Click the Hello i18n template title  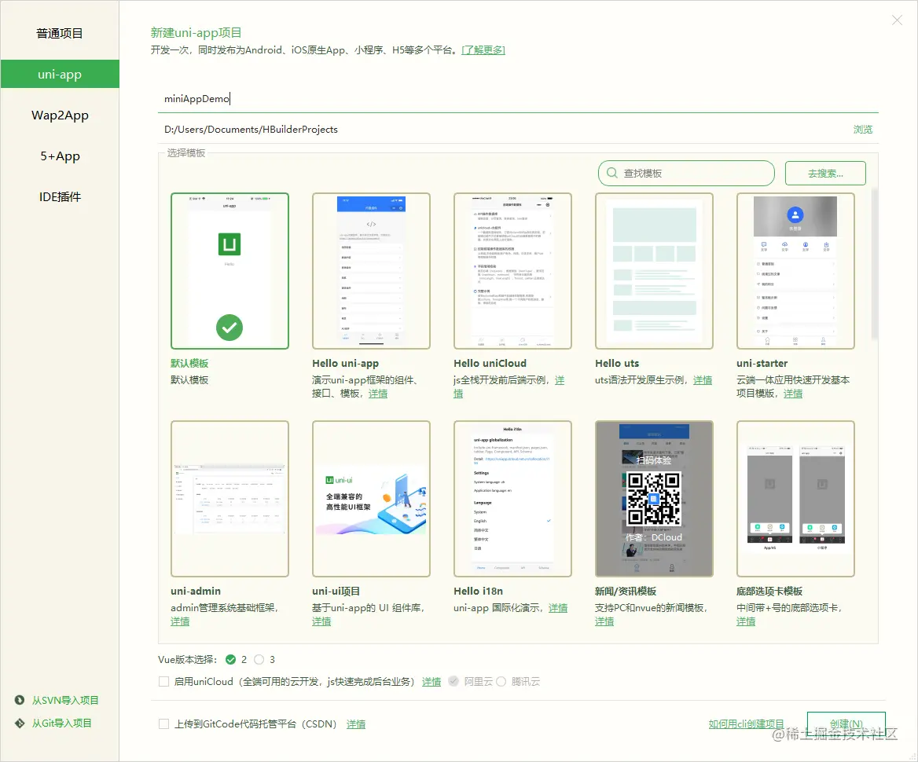479,591
